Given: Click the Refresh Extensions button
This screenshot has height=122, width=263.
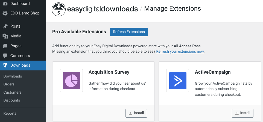Looking at the screenshot, I should (129, 32).
